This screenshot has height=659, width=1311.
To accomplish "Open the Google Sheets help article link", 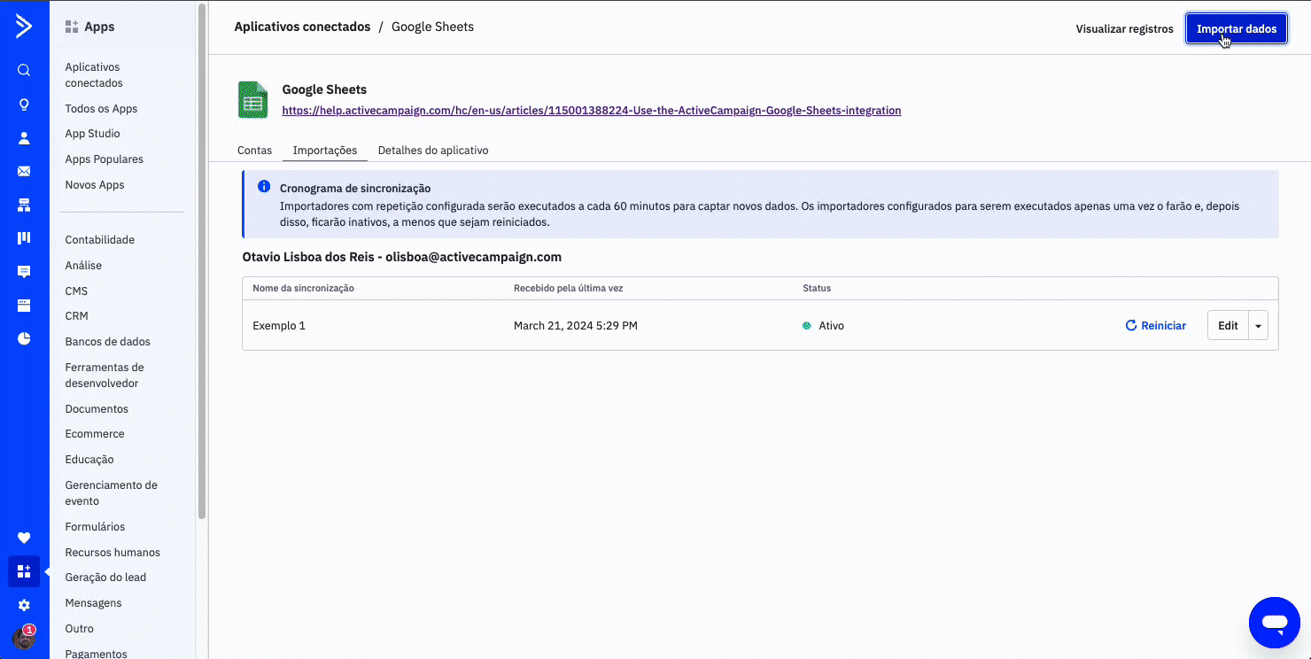I will click(x=591, y=111).
